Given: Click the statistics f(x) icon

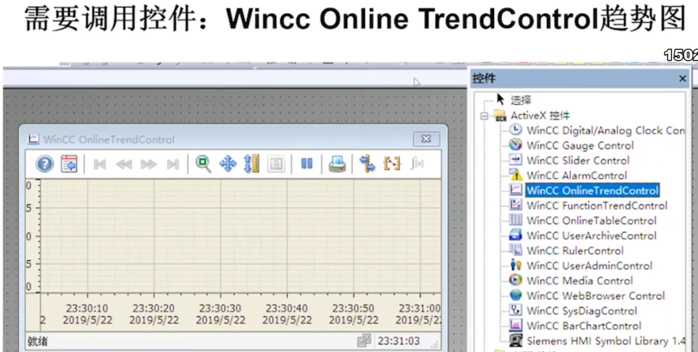Looking at the screenshot, I should [416, 164].
